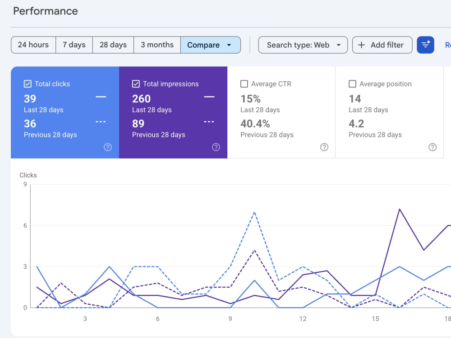Screen dimensions: 451x338
Task: Expand the Compare dropdown arrow
Action: (x=229, y=45)
